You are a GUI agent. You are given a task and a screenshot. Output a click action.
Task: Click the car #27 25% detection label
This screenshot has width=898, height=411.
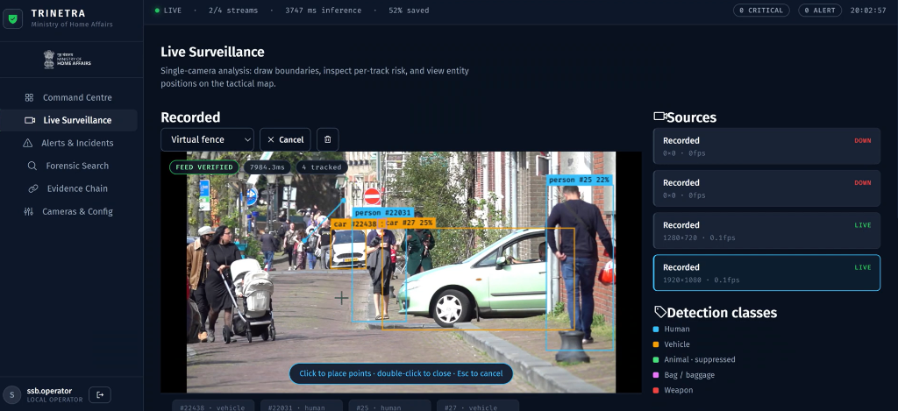(x=410, y=223)
